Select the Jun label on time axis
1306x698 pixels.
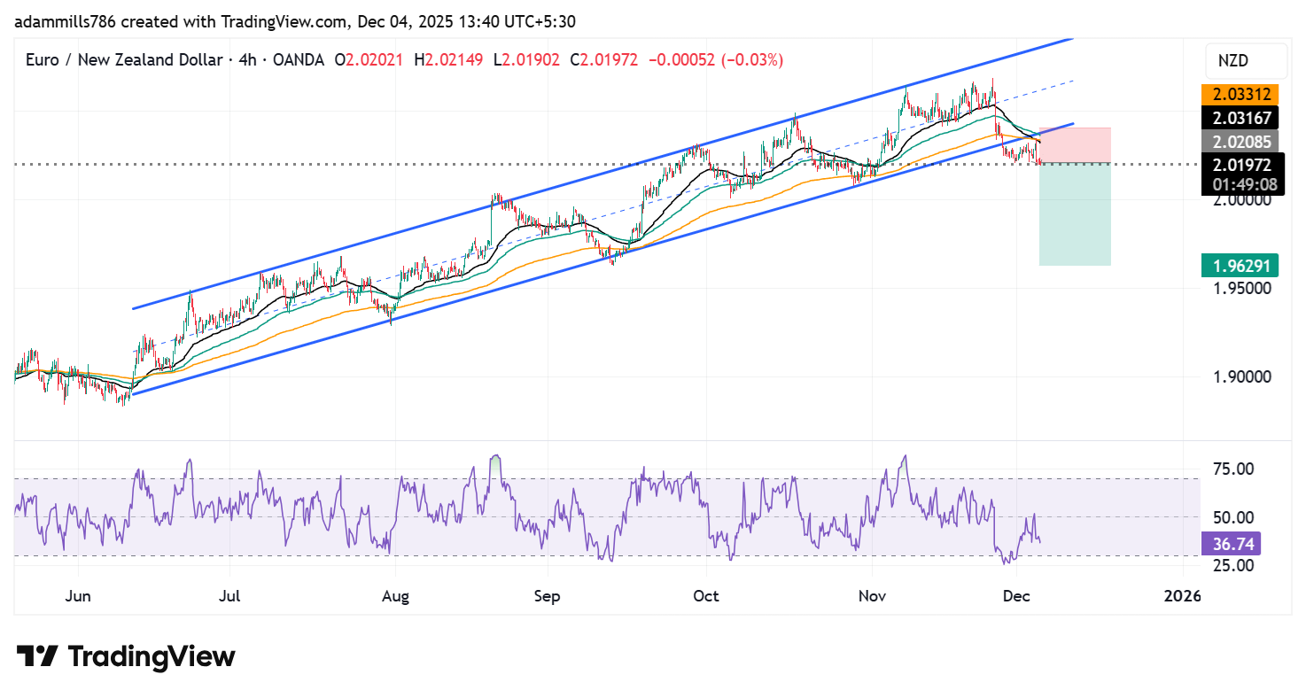click(78, 596)
